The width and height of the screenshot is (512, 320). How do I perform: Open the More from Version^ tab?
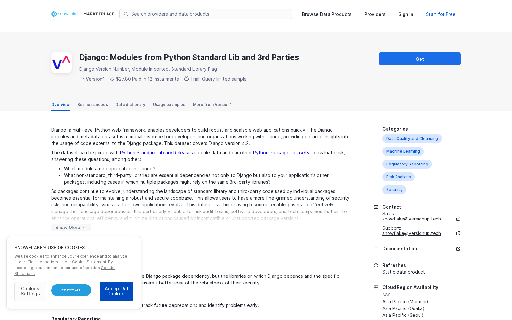pos(212,105)
